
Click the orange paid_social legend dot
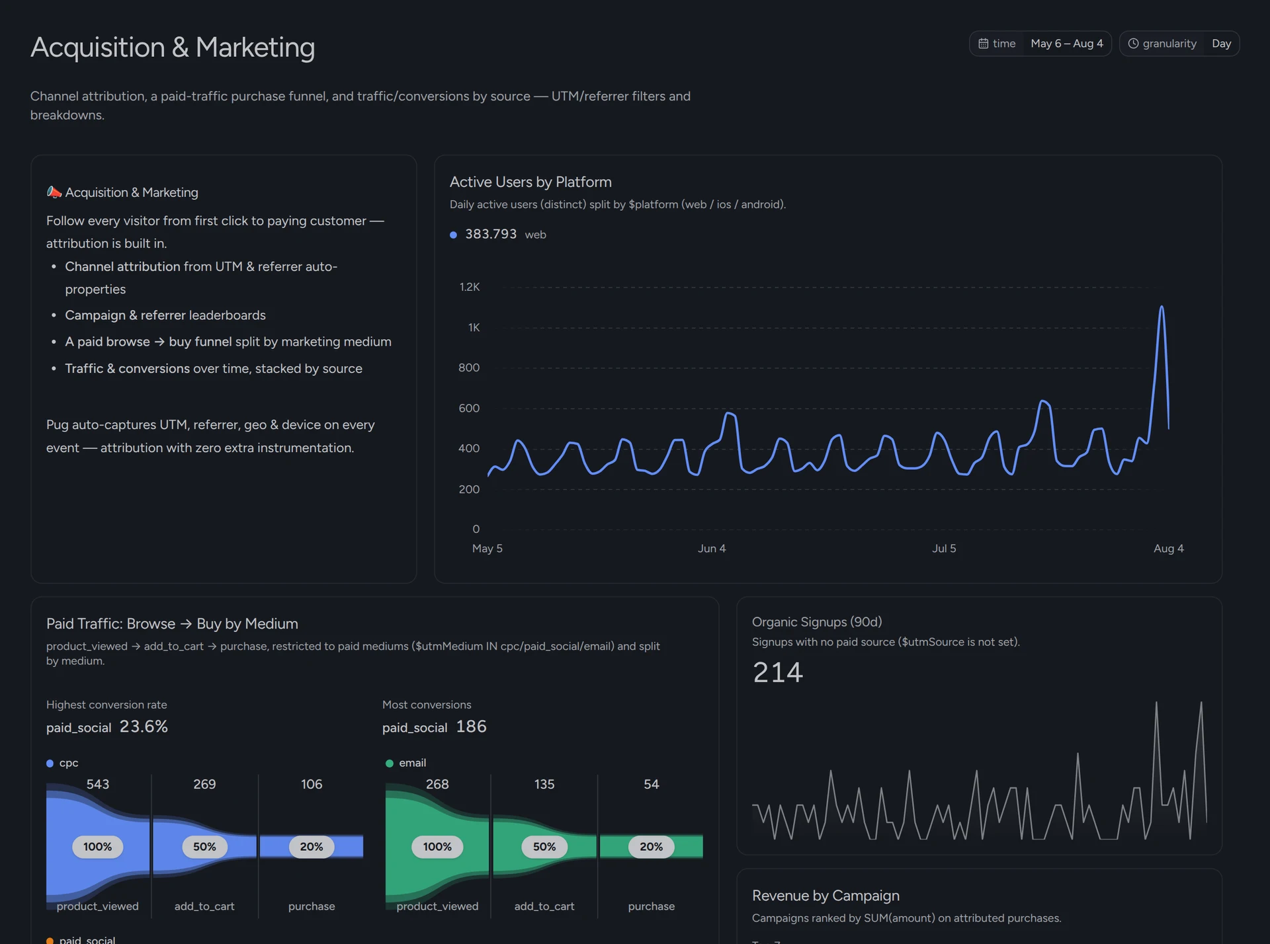click(50, 940)
